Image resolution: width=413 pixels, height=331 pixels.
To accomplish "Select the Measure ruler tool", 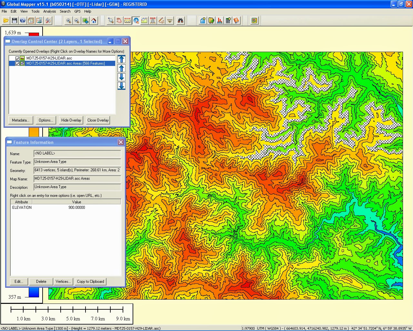I will click(127, 20).
